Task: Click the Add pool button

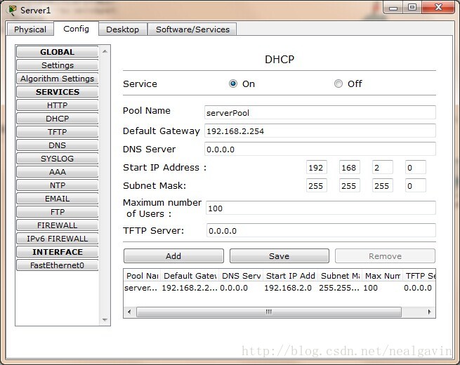Action: (x=173, y=256)
